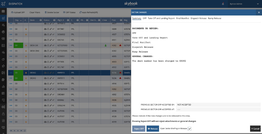Click the Delete Sector trash icon
262x134 pixels.
[x=46, y=12]
